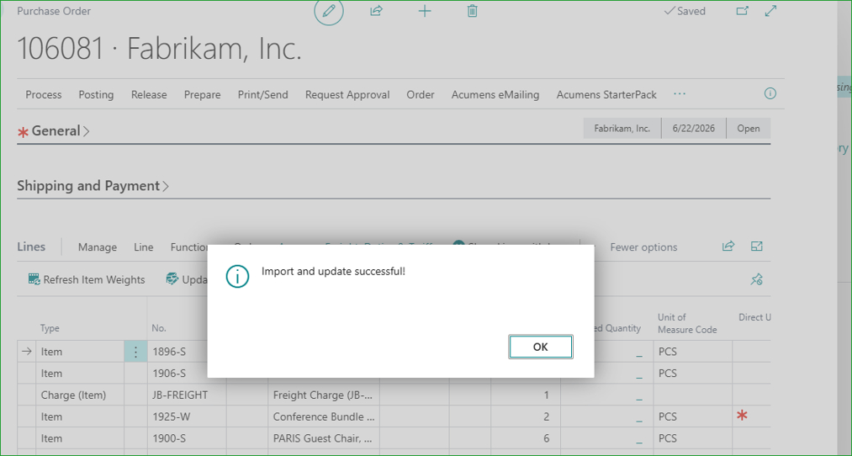Viewport: 852px width, 456px height.
Task: Expand the General FastTab
Action: [x=60, y=131]
